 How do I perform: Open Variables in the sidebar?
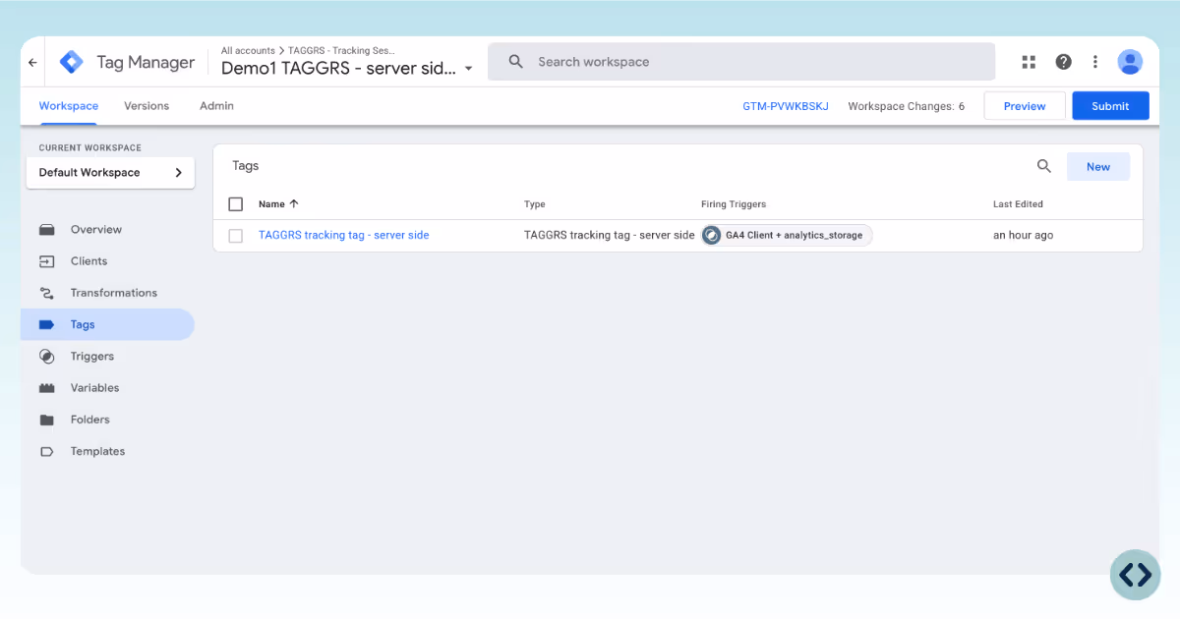coord(95,388)
